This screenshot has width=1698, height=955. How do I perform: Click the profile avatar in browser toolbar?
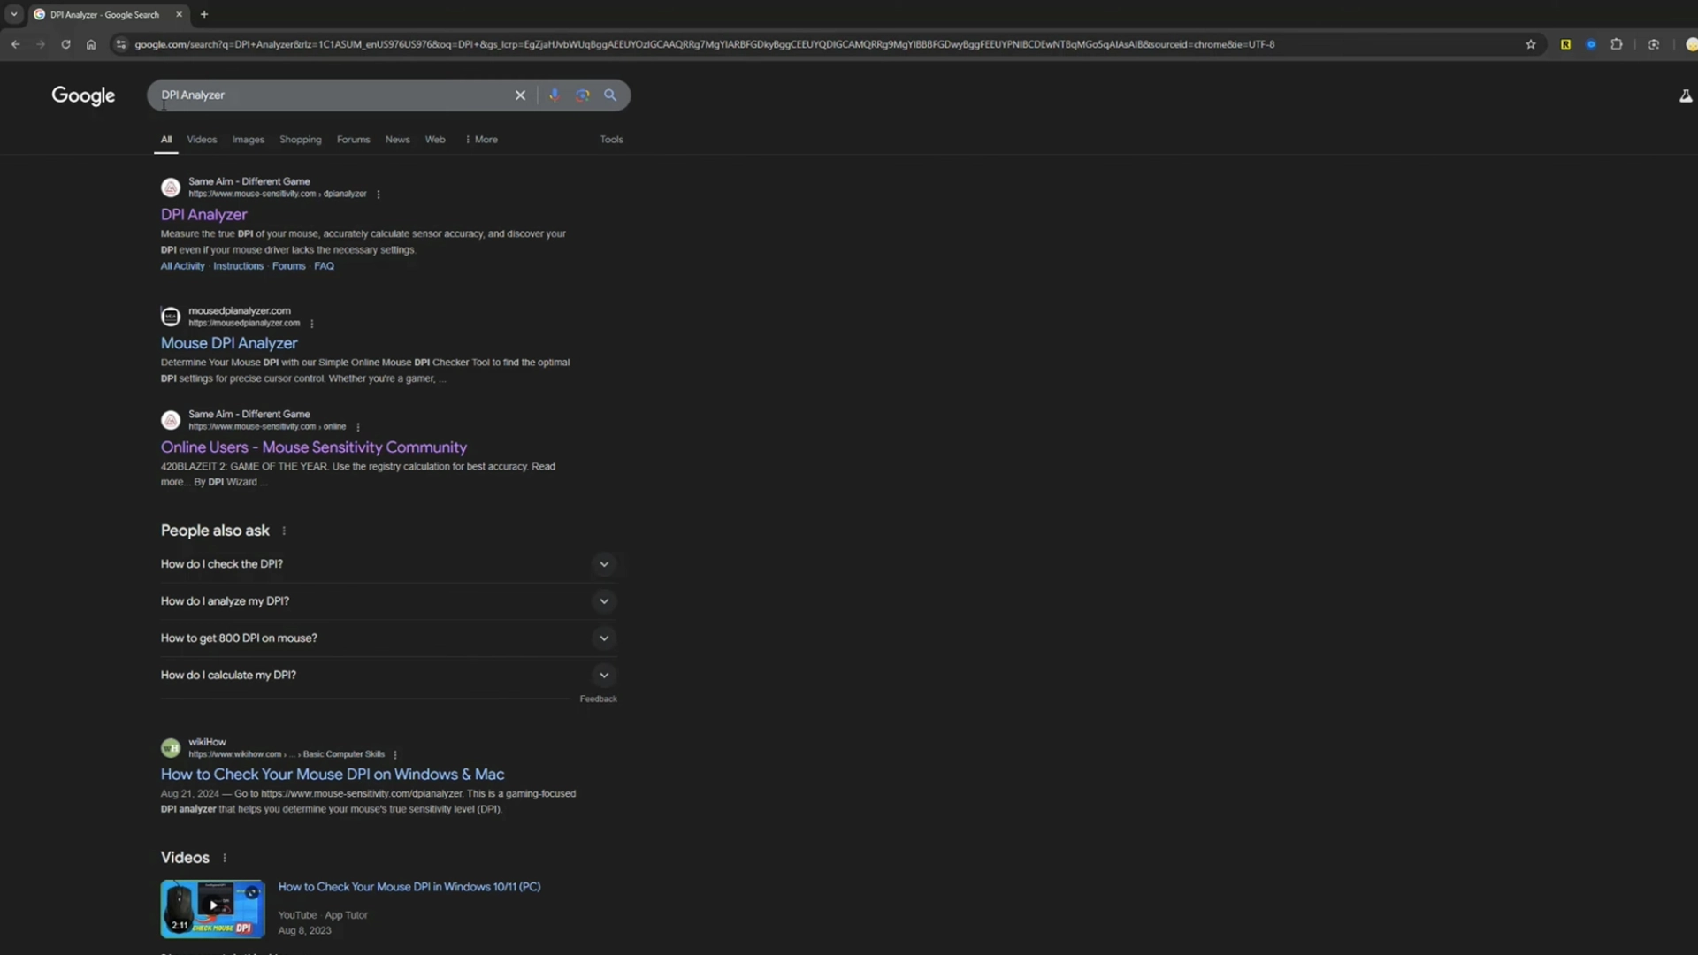(x=1691, y=44)
